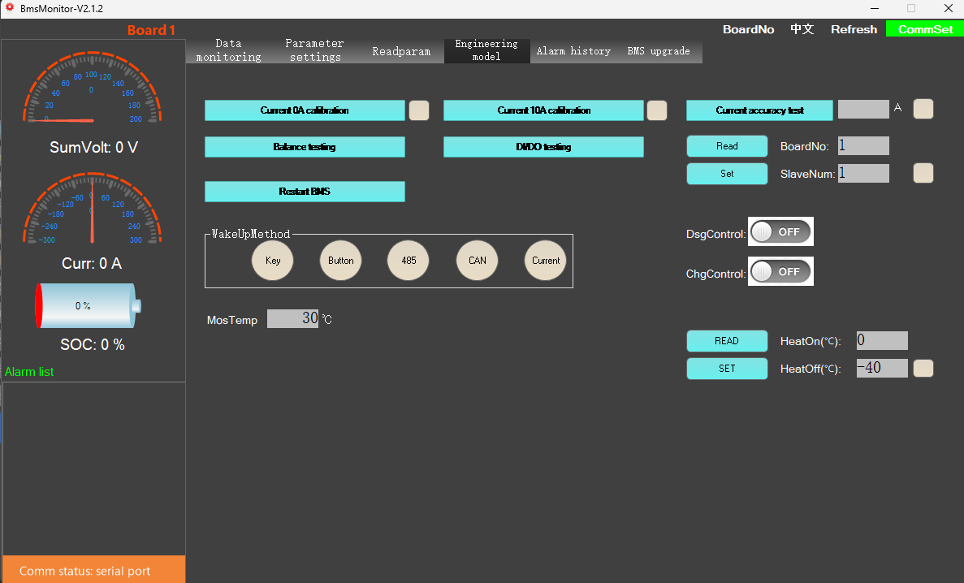Click the SOC battery level icon

(88, 306)
